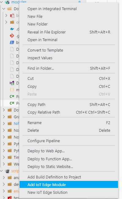
Task: Click the Docker whale file icon
Action: [12, 29]
